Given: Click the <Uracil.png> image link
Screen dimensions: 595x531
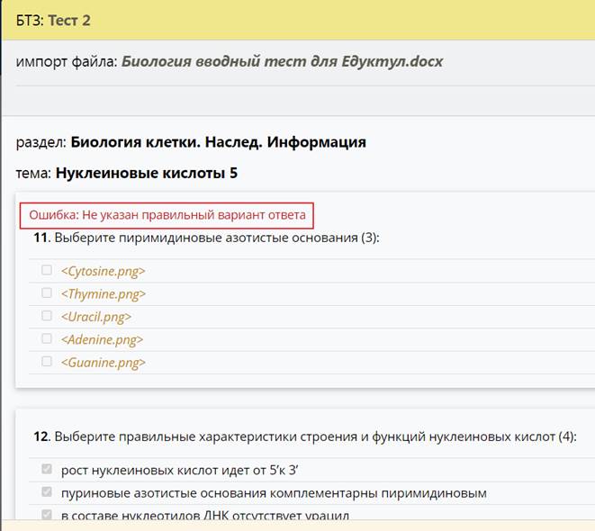Looking at the screenshot, I should (x=96, y=317).
